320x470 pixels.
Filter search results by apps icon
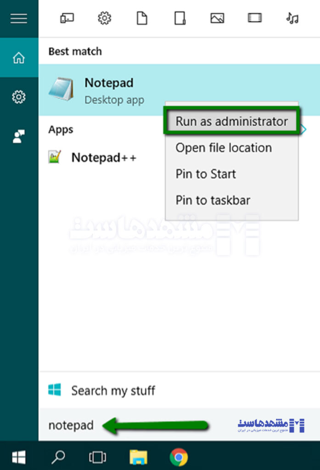(x=67, y=18)
